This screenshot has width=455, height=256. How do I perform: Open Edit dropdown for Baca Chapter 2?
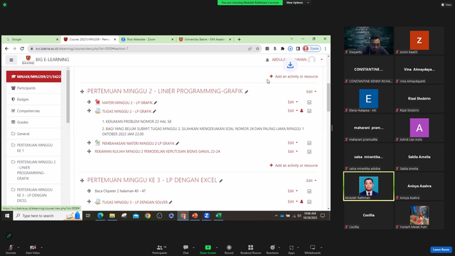(292, 191)
